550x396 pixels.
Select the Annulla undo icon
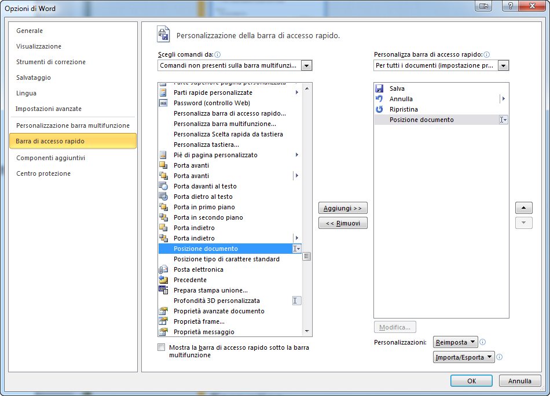(379, 99)
